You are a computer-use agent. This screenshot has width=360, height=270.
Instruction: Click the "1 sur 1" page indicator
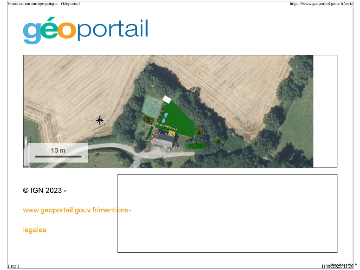coord(13,266)
